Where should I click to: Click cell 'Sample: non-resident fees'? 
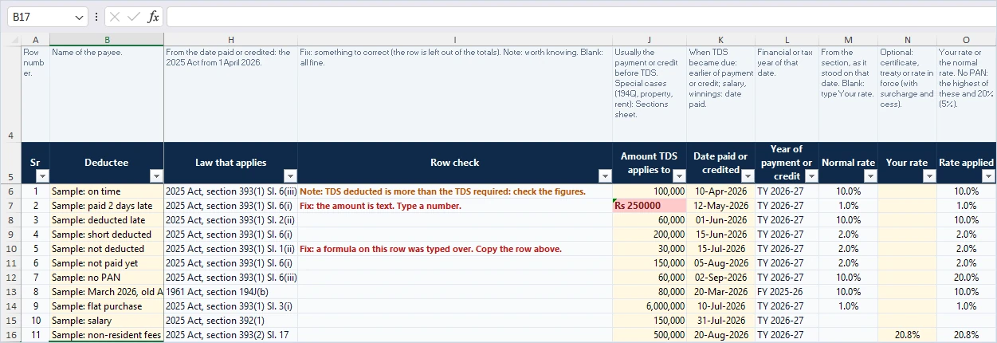(107, 335)
